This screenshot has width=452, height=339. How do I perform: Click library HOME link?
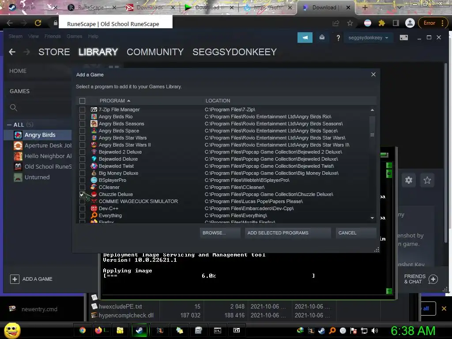[18, 71]
